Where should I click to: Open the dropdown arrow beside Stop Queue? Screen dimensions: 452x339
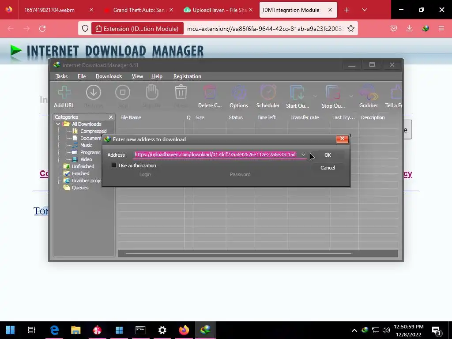click(x=351, y=96)
